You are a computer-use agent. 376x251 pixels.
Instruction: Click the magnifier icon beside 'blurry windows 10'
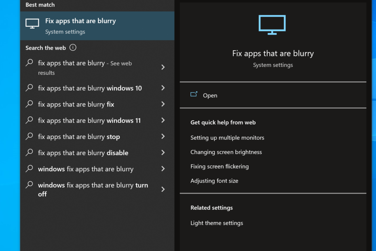(29, 88)
